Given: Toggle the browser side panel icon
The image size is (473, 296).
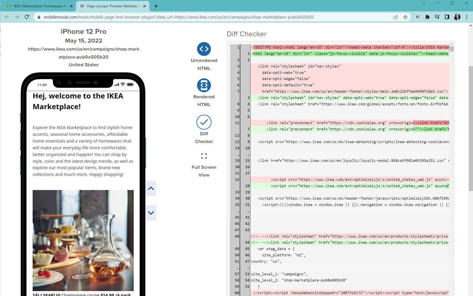Looking at the screenshot, I should click(x=447, y=17).
